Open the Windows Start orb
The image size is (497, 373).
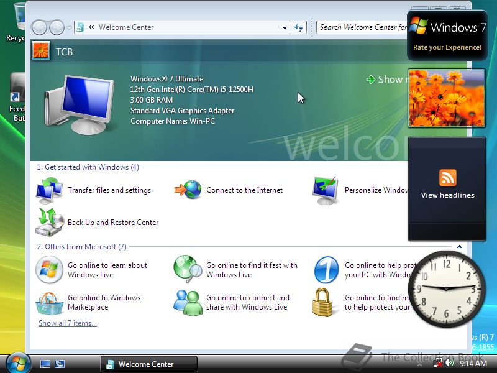18,363
